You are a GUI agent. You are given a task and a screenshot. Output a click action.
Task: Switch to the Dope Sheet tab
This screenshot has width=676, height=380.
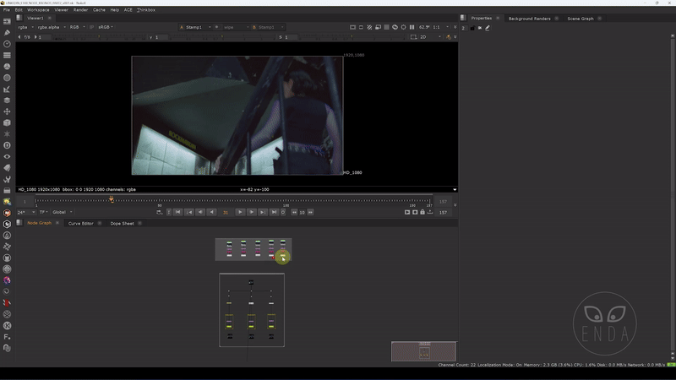point(122,224)
